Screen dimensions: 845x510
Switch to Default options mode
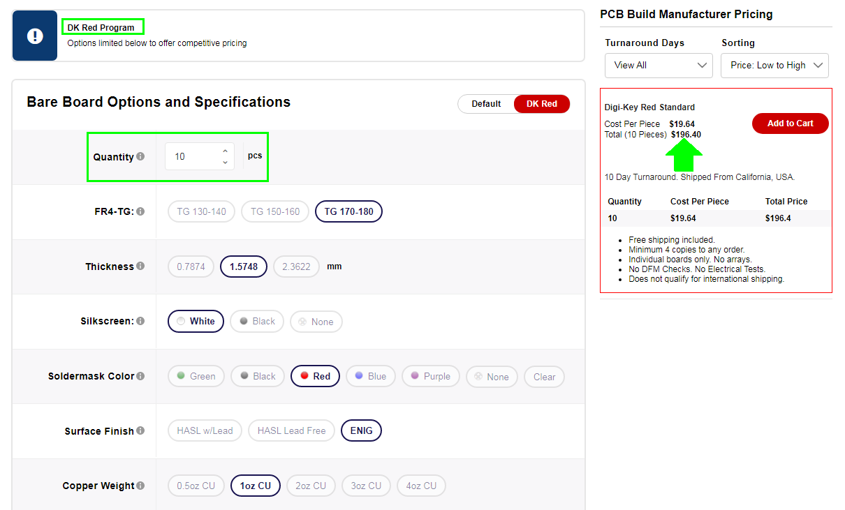pyautogui.click(x=486, y=104)
